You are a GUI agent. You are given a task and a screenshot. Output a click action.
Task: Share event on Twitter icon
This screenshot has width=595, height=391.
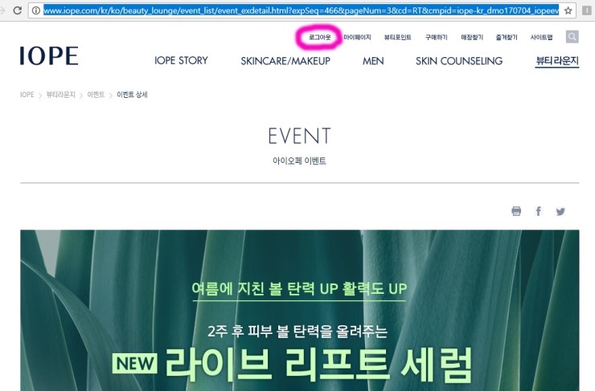pos(560,211)
